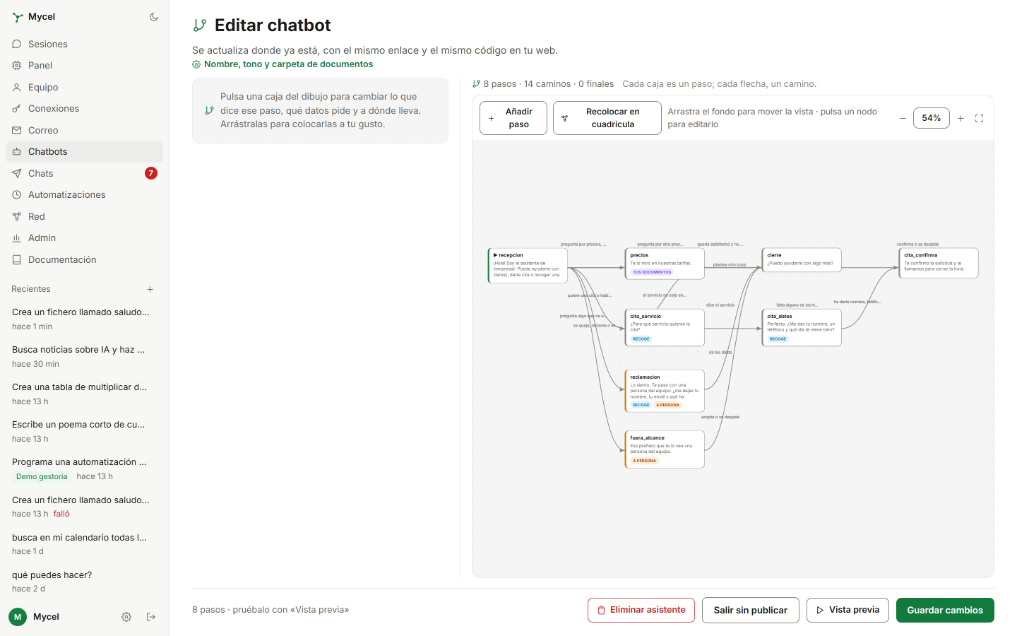Image resolution: width=1017 pixels, height=636 pixels.
Task: Go to Automatizaciones in sidebar
Action: tap(84, 195)
